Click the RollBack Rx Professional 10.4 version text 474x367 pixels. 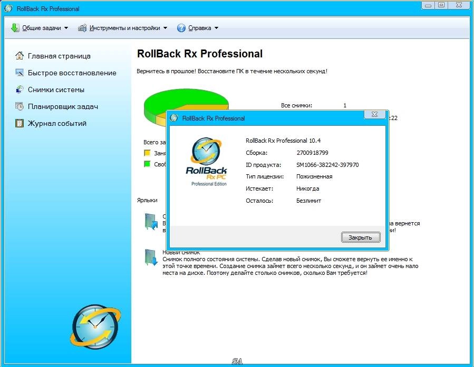(283, 141)
